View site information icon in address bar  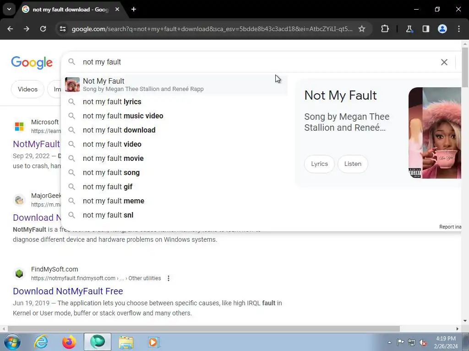click(x=62, y=29)
